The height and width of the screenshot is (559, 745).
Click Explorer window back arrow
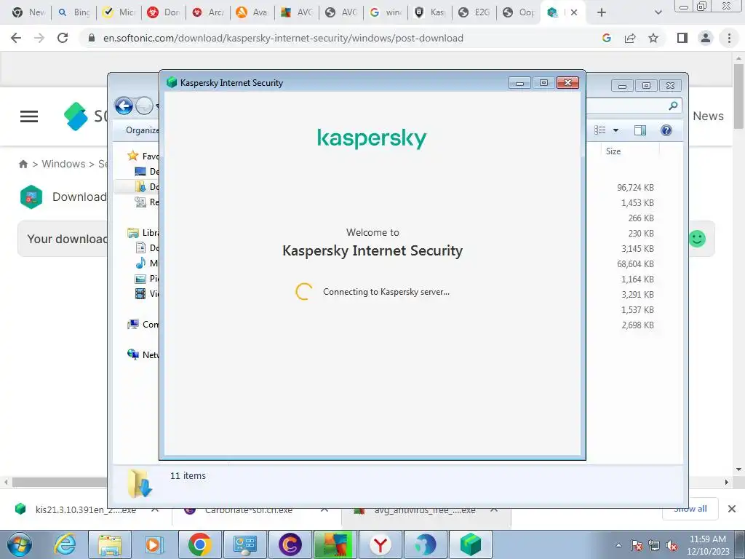pos(124,106)
